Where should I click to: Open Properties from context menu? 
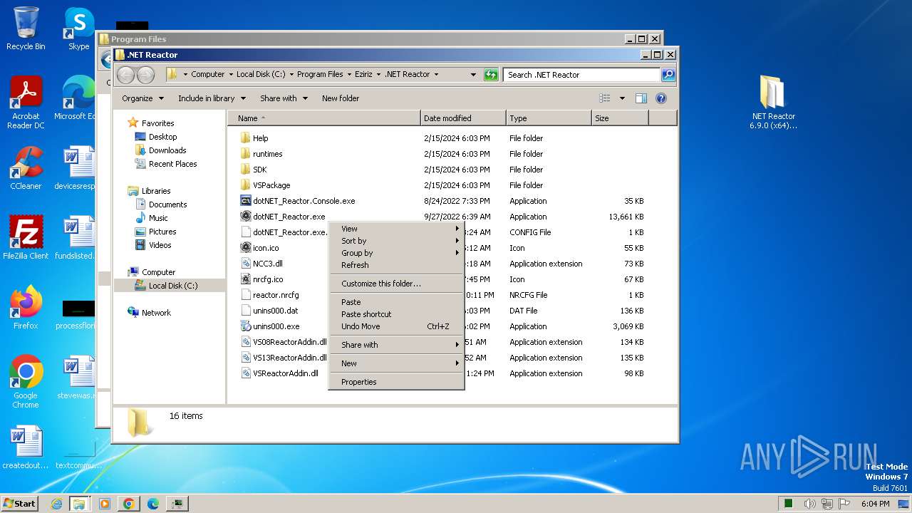396,382
